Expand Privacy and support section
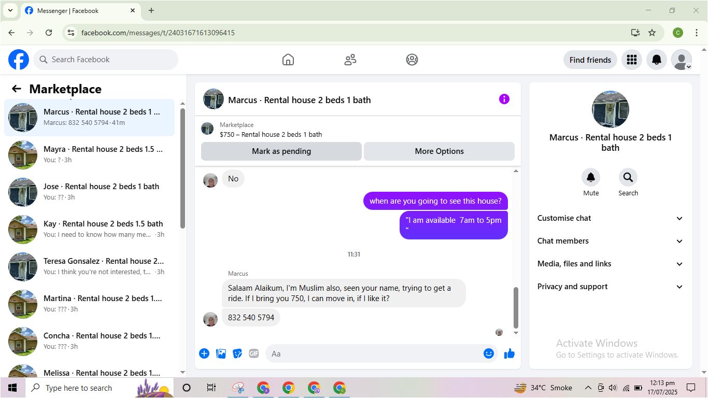The width and height of the screenshot is (708, 398). tap(611, 287)
